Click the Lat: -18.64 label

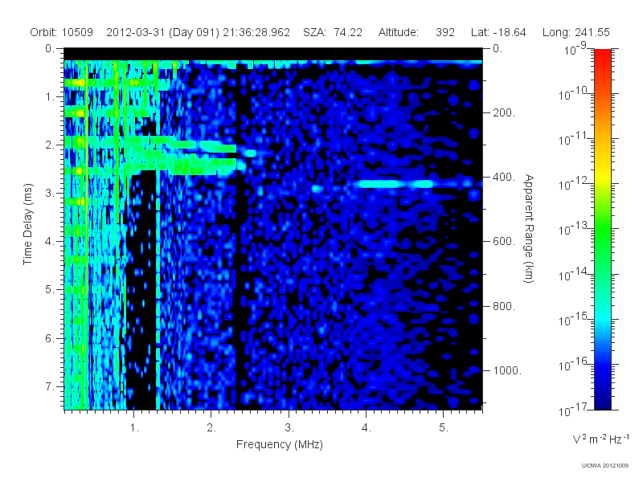point(498,32)
